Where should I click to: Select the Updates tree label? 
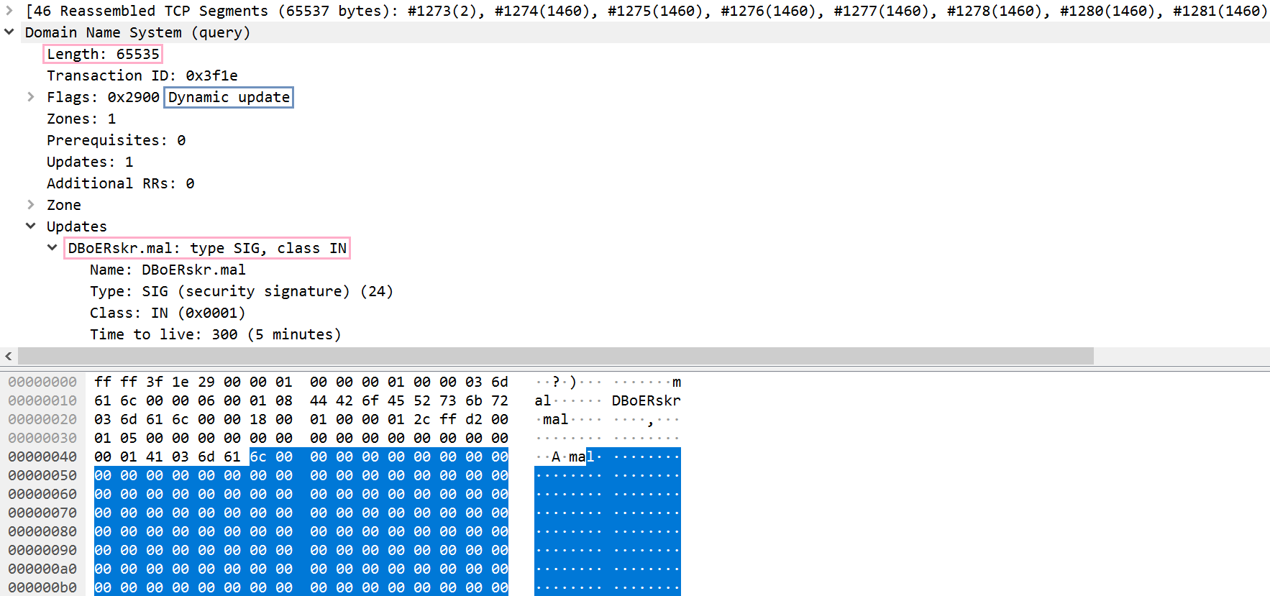pos(77,226)
